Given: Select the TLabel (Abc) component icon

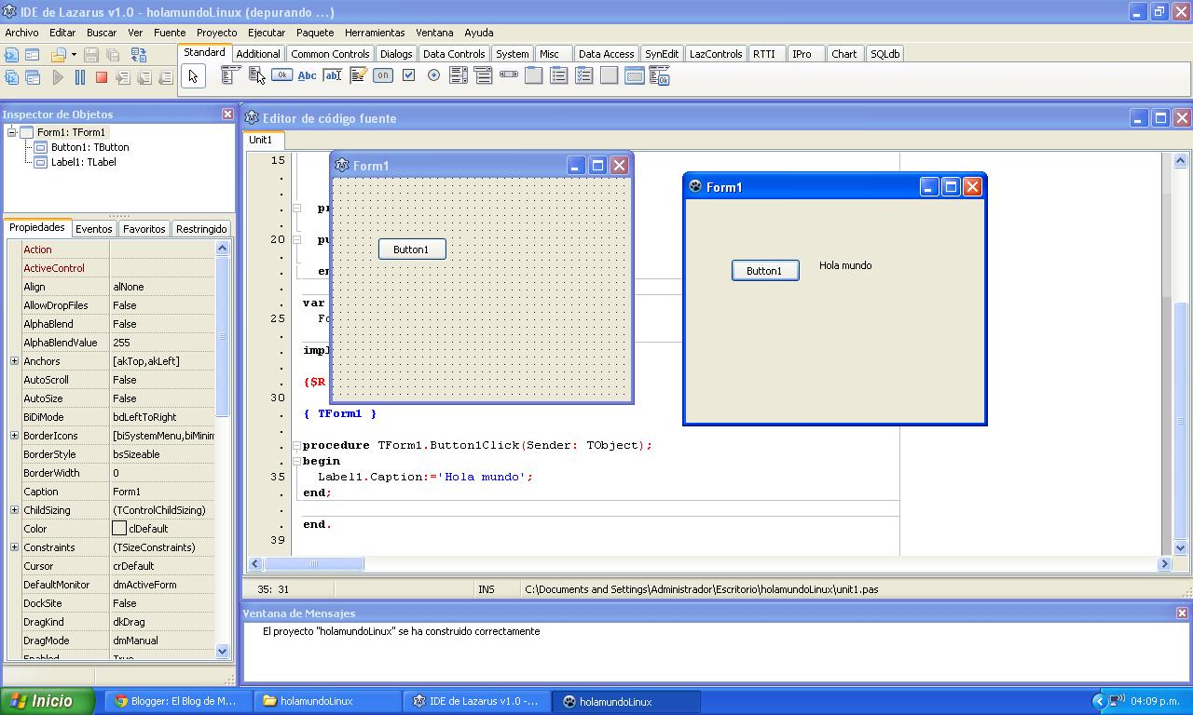Looking at the screenshot, I should click(307, 76).
